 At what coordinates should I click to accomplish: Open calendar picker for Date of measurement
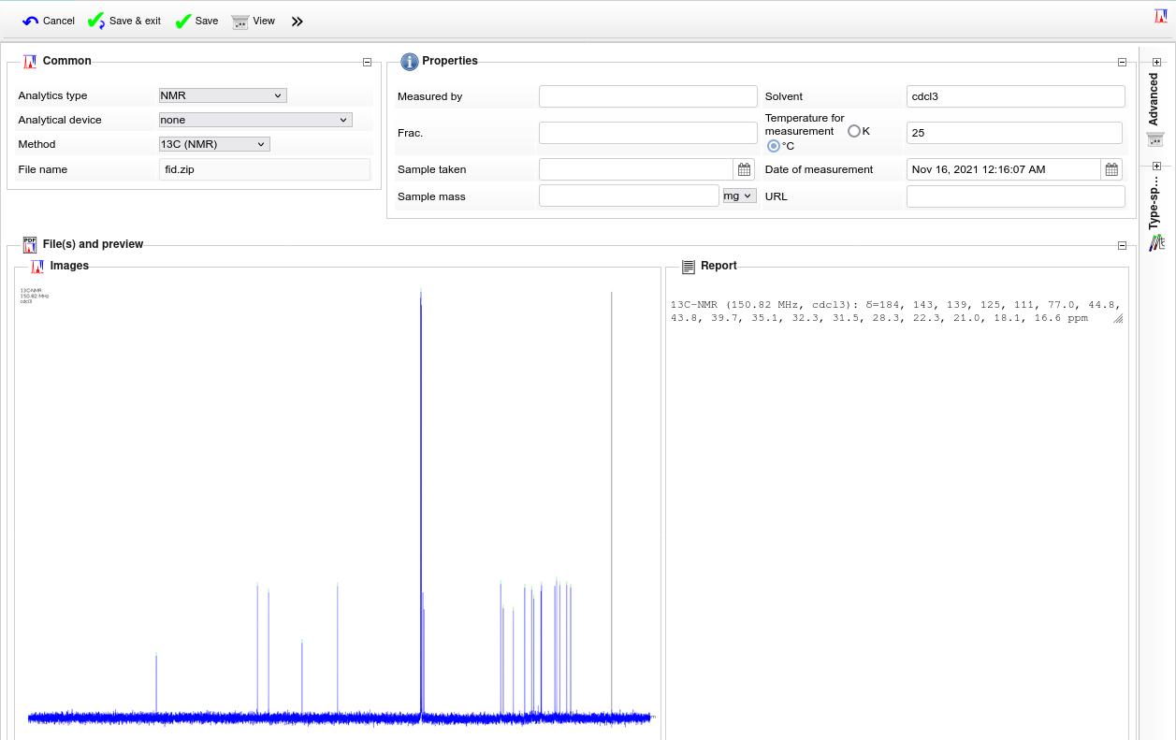tap(1111, 169)
